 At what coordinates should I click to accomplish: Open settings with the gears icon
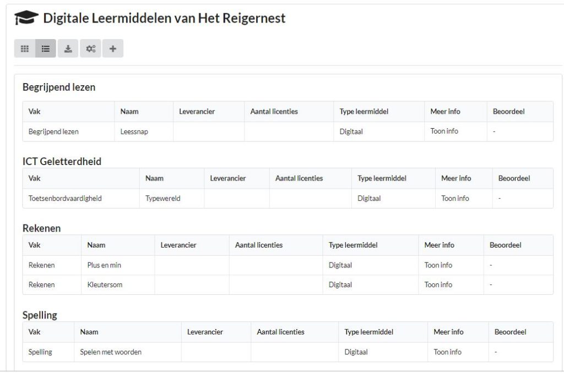click(x=90, y=48)
